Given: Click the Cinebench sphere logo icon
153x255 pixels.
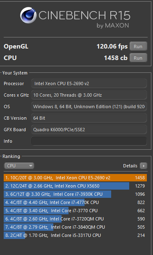Looking at the screenshot, I should click(x=28, y=15).
